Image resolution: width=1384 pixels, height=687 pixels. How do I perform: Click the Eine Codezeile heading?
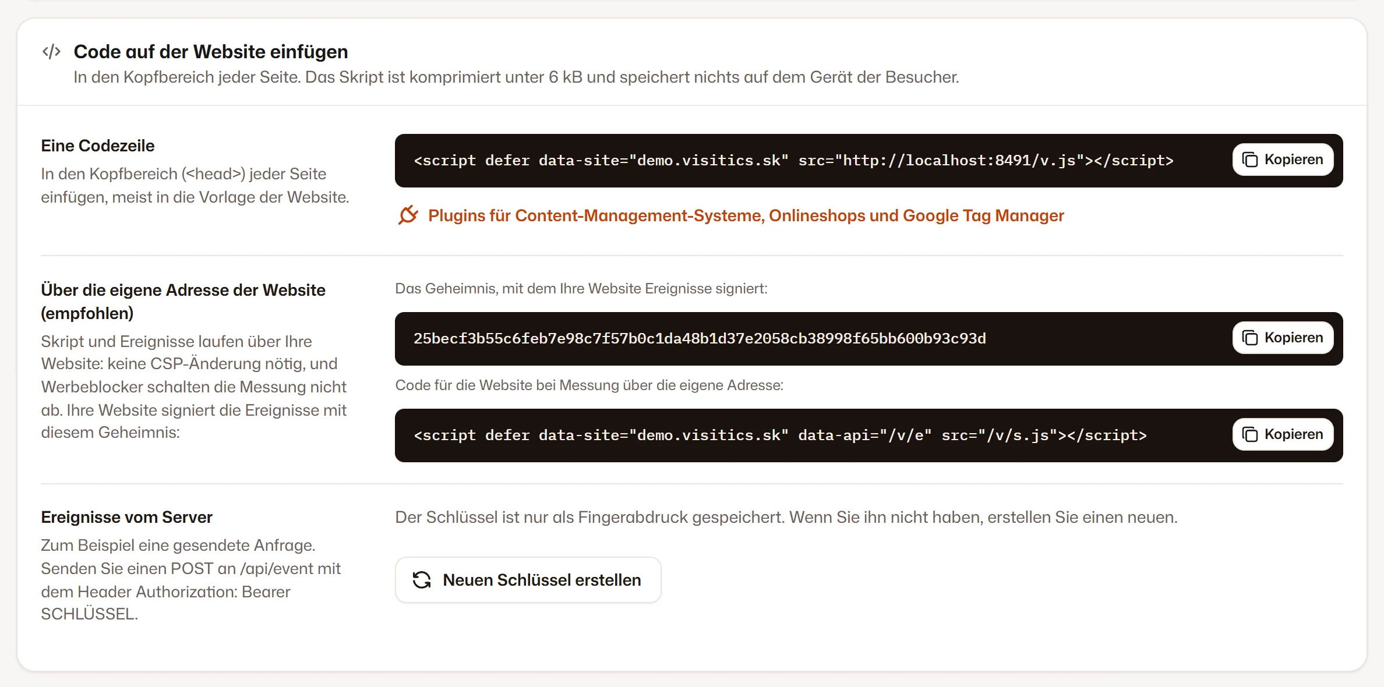coord(98,146)
